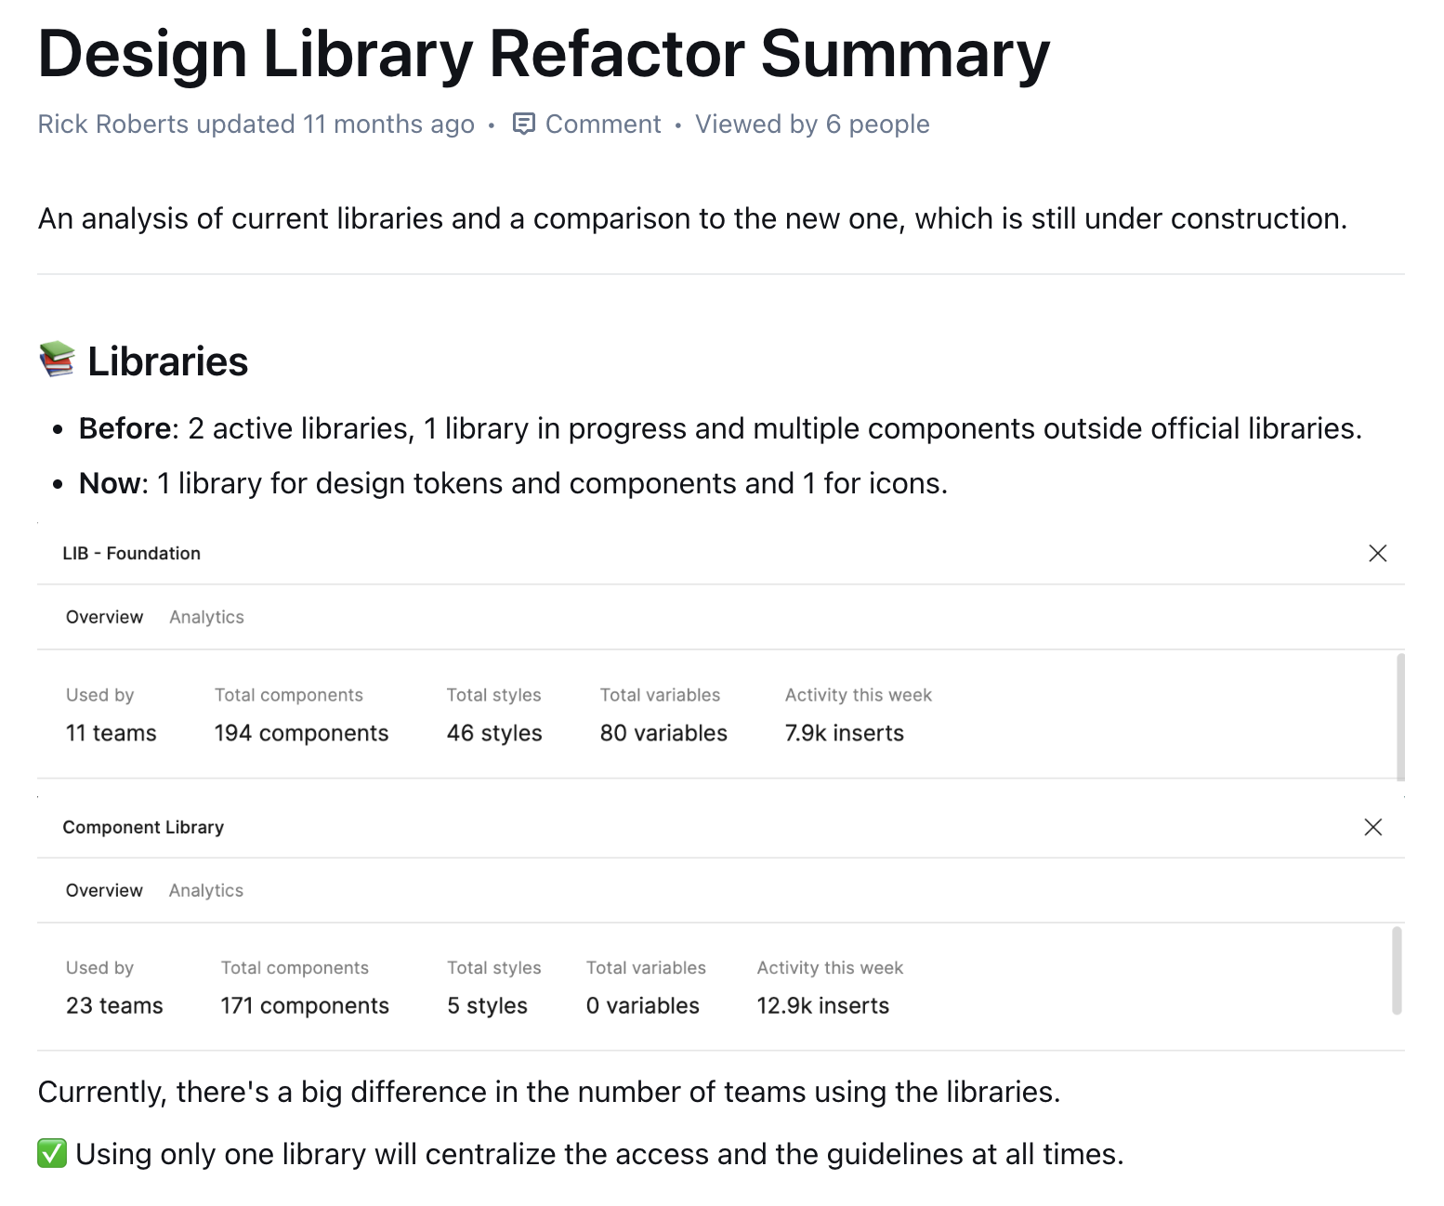The height and width of the screenshot is (1206, 1444).
Task: Click the document title Design Library Refactor Summary
Action: (x=543, y=54)
